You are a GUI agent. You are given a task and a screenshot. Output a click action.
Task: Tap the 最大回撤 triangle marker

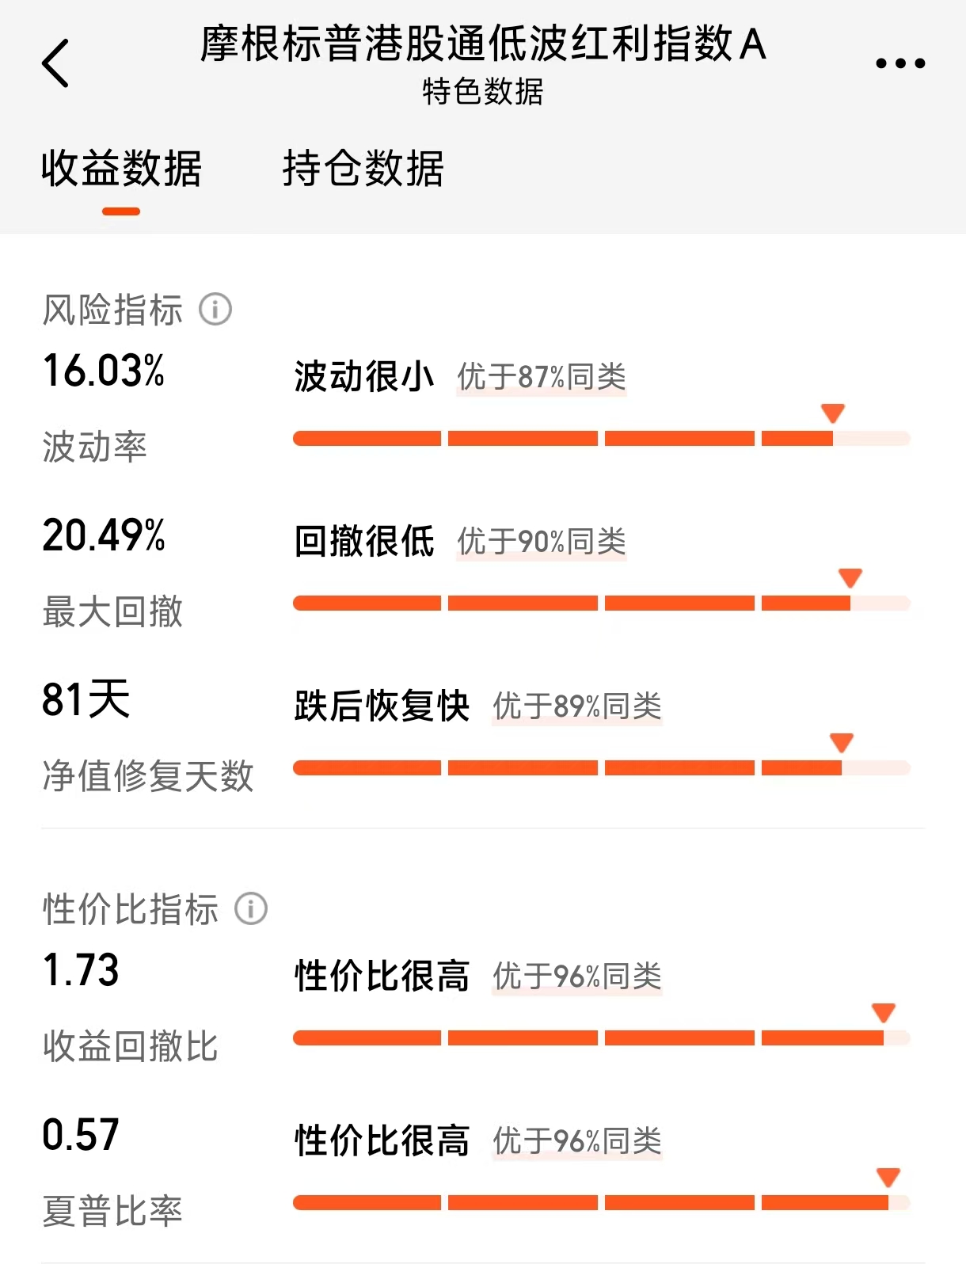pos(850,577)
